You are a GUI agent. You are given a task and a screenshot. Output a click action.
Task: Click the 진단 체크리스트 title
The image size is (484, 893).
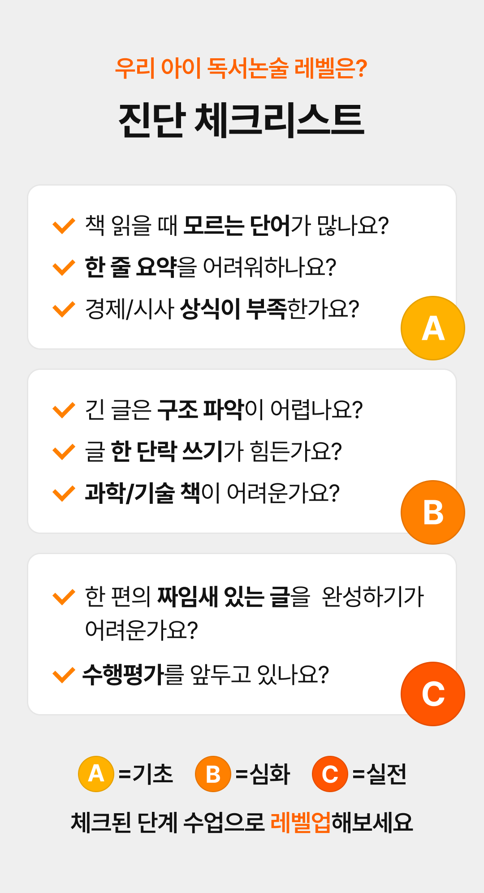coord(242,120)
